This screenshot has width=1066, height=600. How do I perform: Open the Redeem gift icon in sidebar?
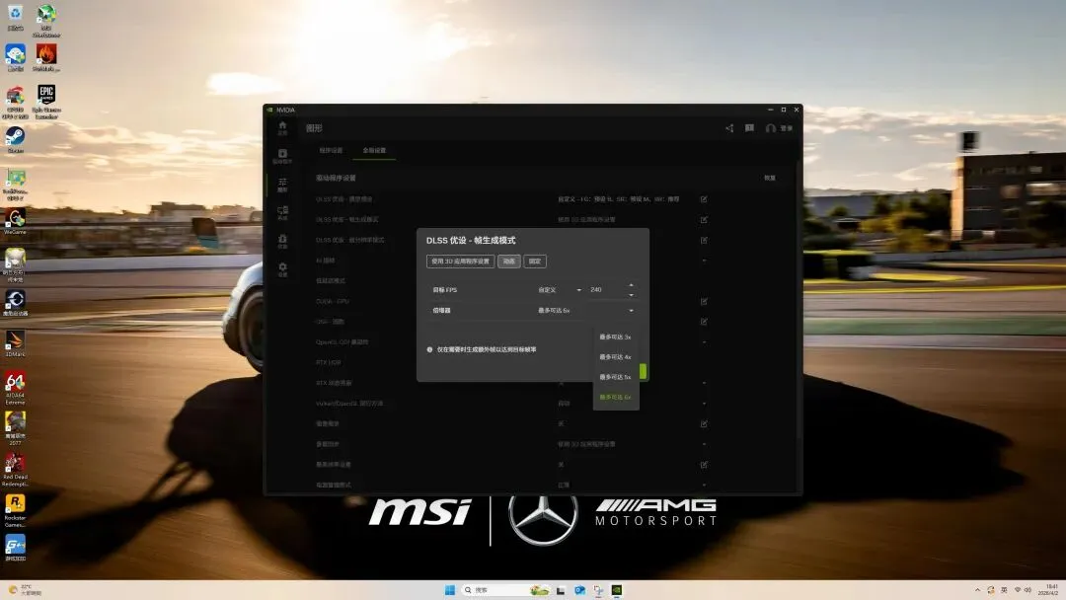point(282,241)
